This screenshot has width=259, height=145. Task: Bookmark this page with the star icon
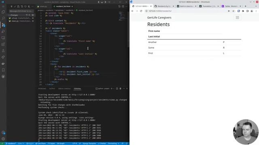tap(233, 11)
